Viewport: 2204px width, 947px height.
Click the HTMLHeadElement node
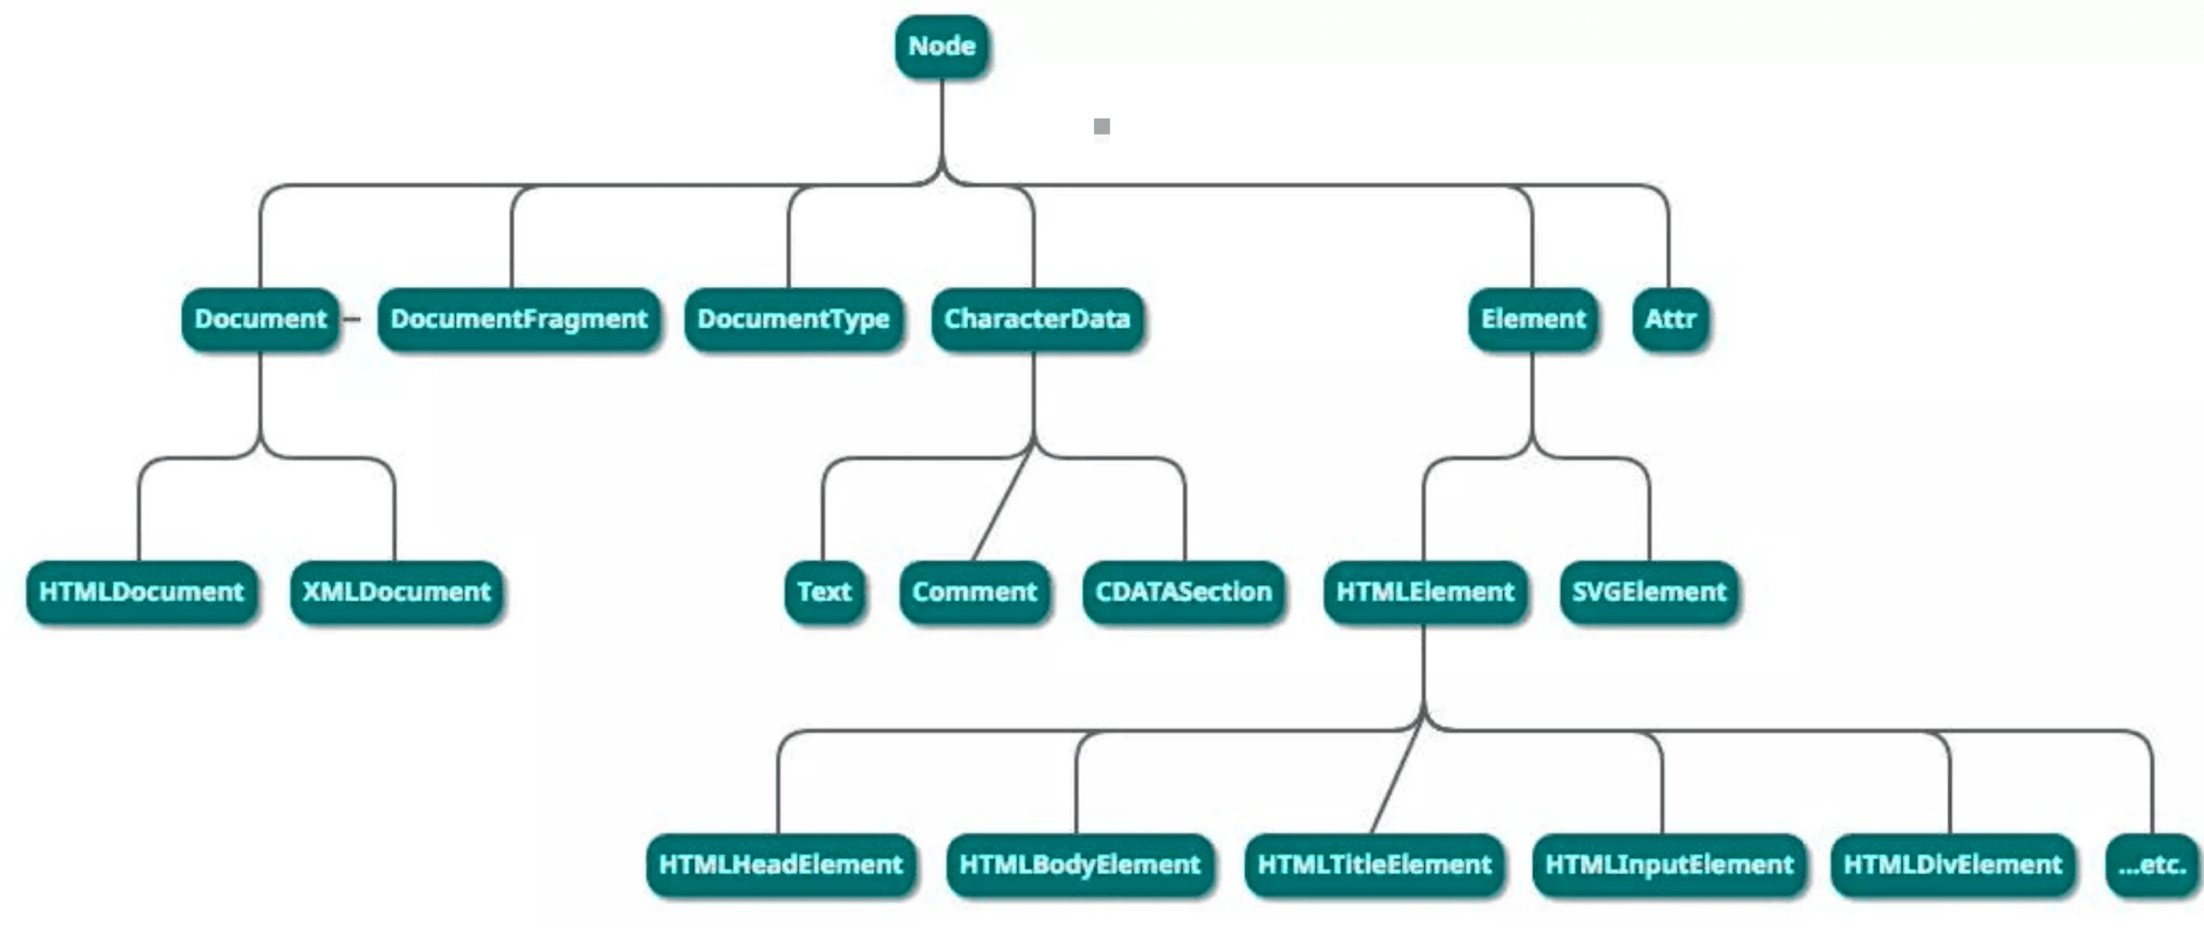click(781, 865)
